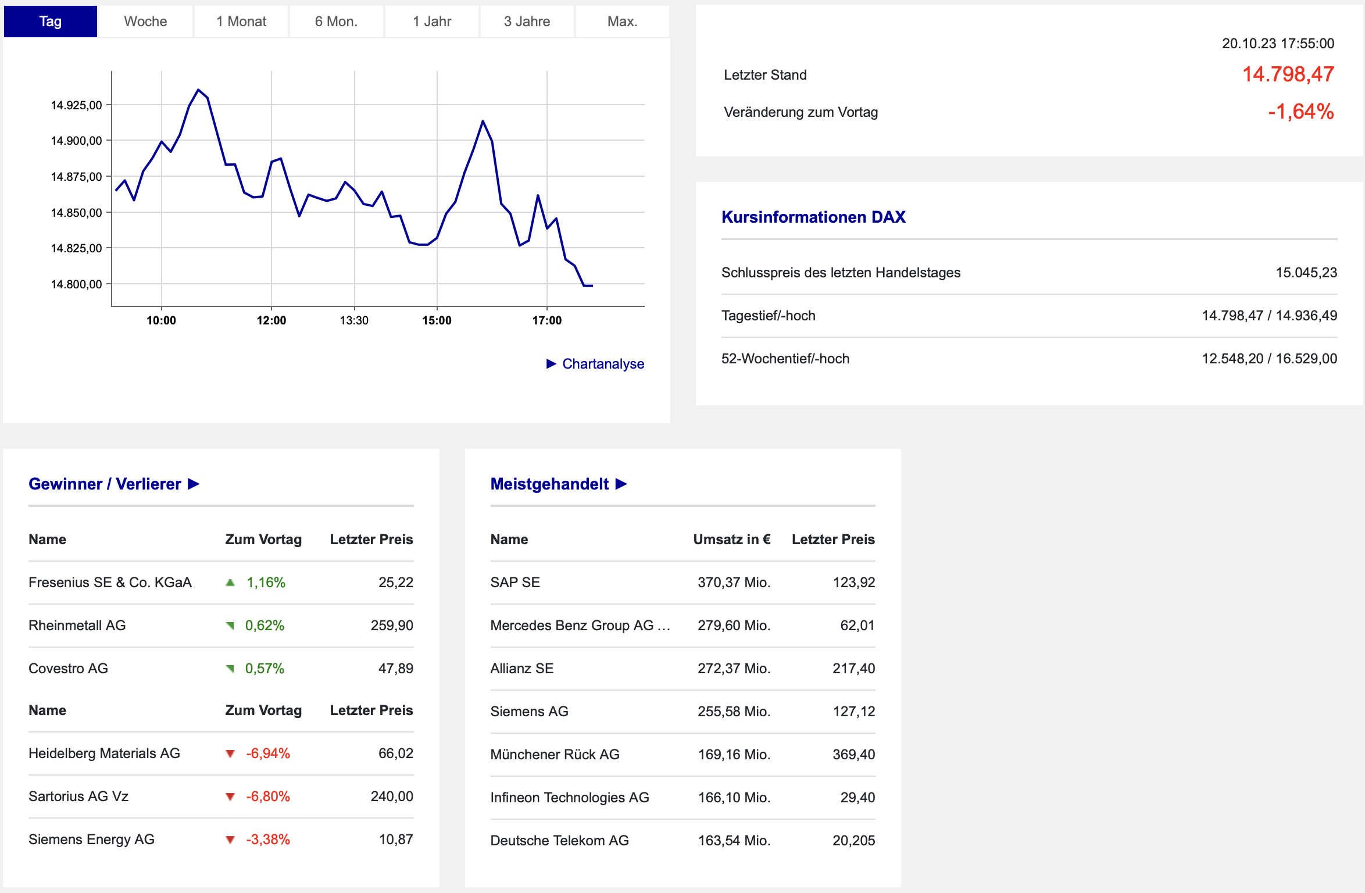Click red down arrow for Siemens Energy AG
The image size is (1365, 893).
[x=230, y=840]
